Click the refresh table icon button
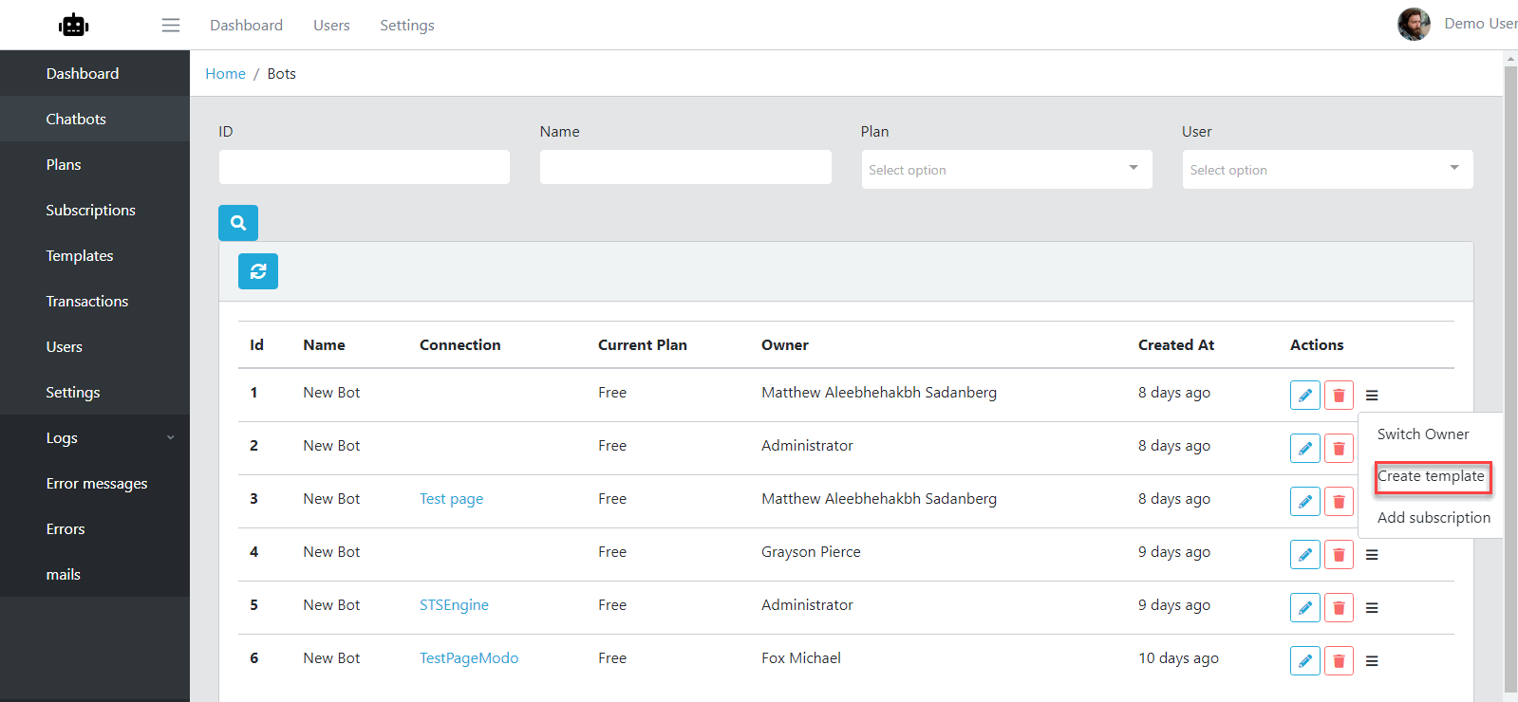 (258, 271)
